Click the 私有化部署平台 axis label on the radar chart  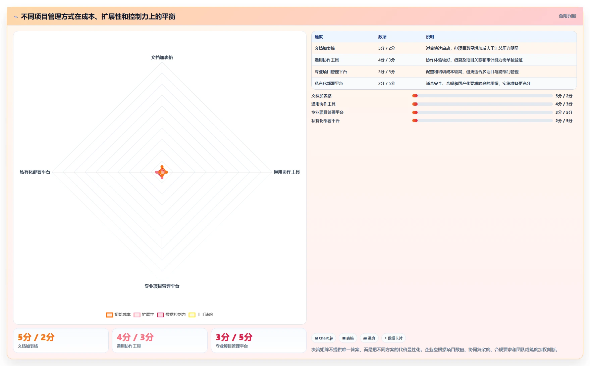35,172
